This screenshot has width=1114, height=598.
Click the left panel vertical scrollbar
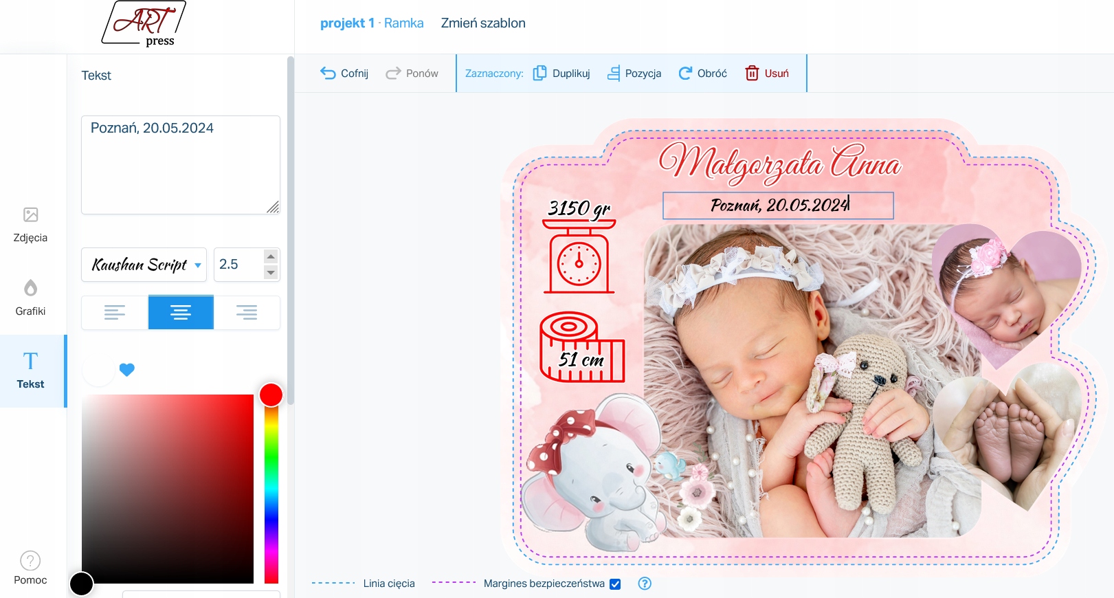coord(291,230)
